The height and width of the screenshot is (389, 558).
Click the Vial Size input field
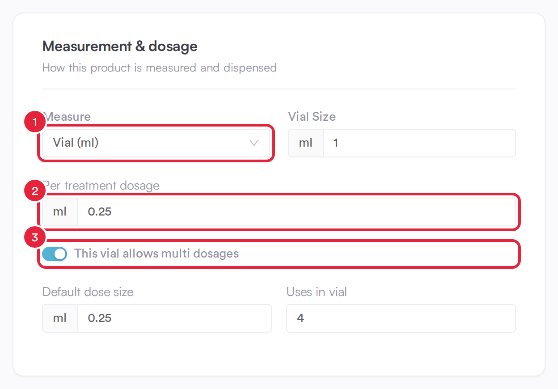pos(419,143)
